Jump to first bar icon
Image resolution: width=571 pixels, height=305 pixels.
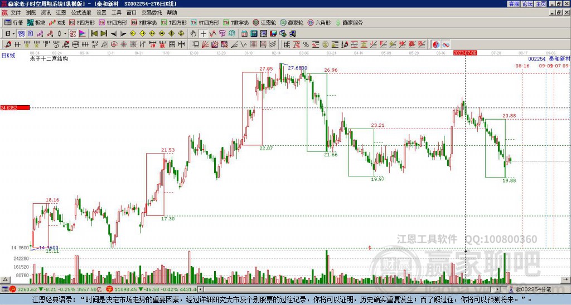coord(94,33)
